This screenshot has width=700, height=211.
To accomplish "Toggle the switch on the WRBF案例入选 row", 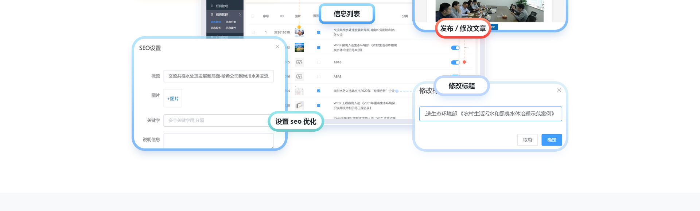I will coord(455,48).
